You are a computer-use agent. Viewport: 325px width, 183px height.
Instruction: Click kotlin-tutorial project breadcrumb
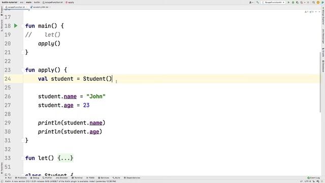click(10, 2)
